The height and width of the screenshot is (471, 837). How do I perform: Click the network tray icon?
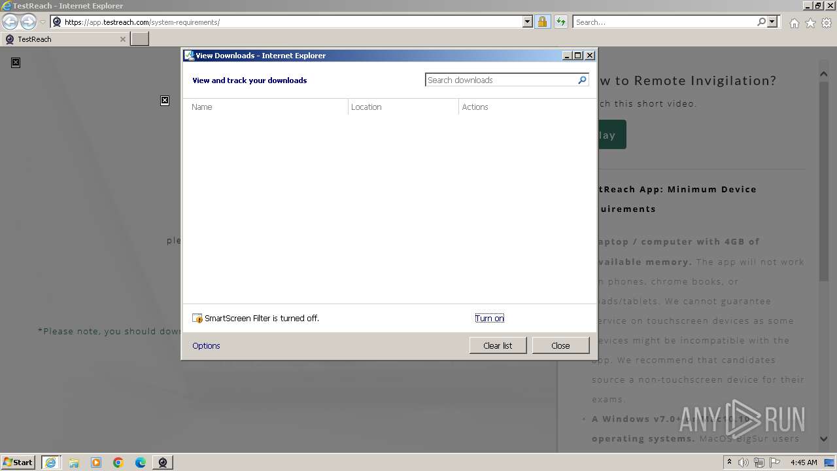(x=759, y=462)
